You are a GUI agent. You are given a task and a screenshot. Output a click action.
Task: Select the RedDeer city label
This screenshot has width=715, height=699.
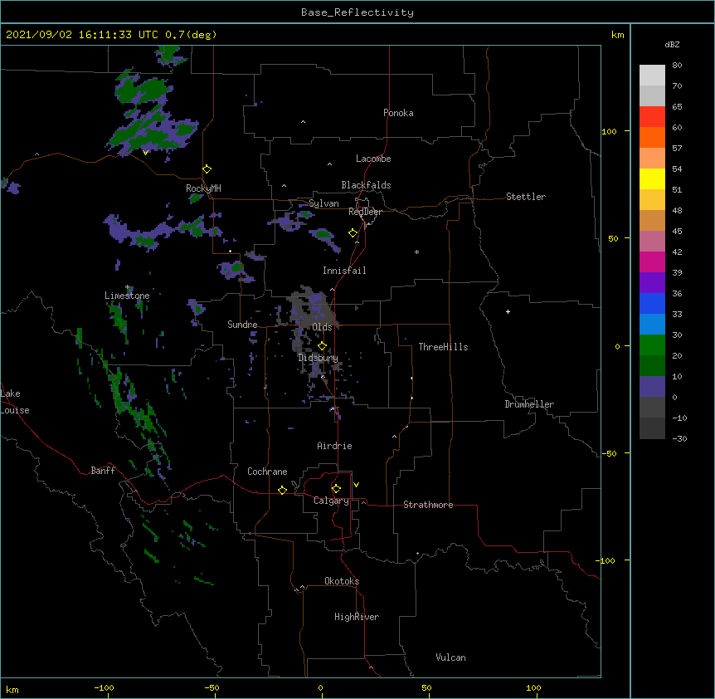(365, 212)
